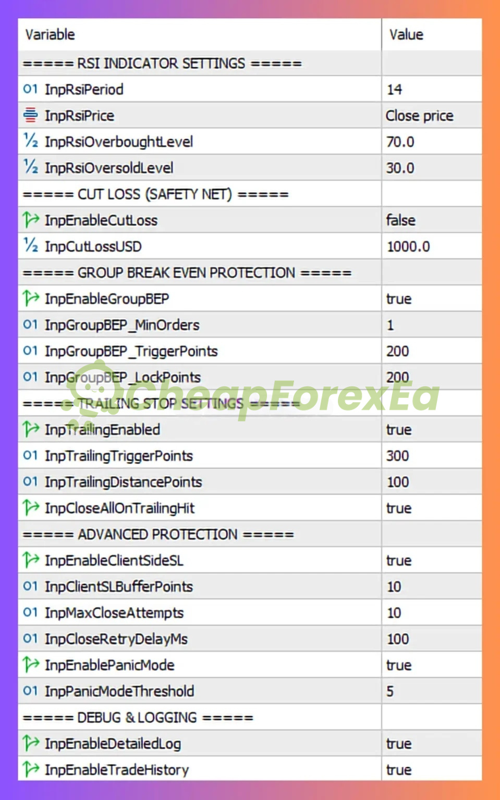Click the integer icon beside InpCloseRetryDelayMs
Viewport: 500px width, 800px height.
click(30, 639)
